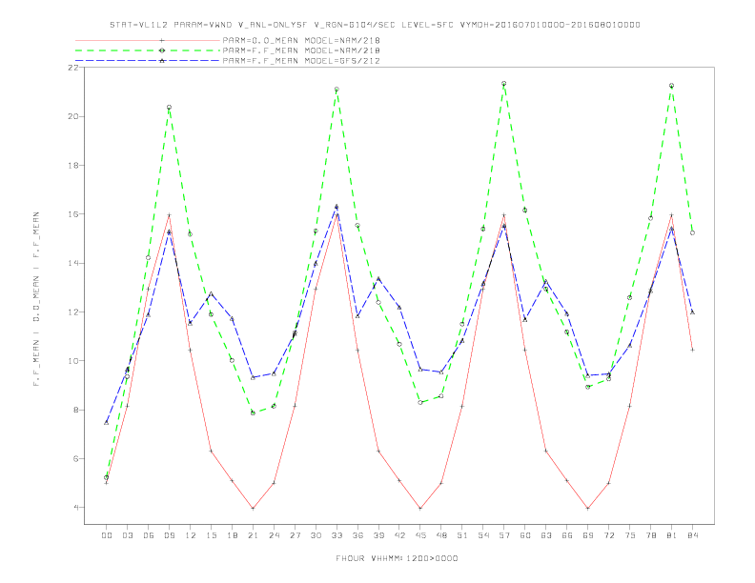Click x-axis tick label 81
755x583 pixels.
[x=672, y=535]
